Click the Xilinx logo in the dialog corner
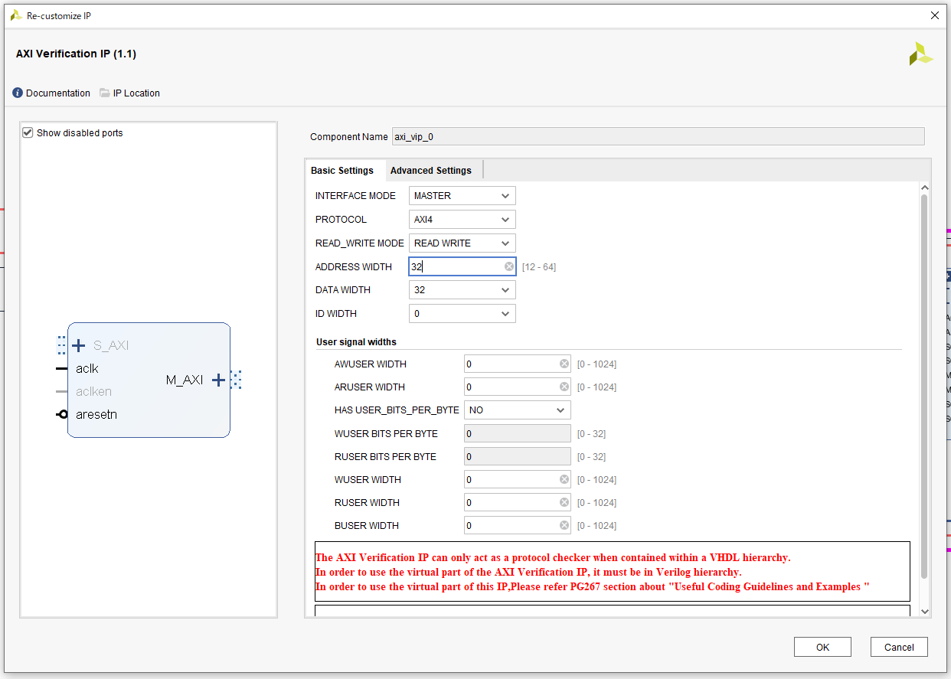This screenshot has width=951, height=679. tap(920, 54)
